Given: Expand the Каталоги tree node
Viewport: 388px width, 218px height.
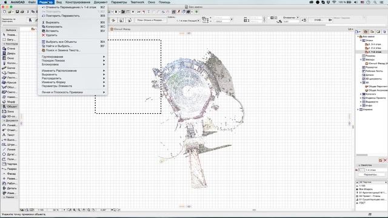Looking at the screenshot, I should coord(361,94).
